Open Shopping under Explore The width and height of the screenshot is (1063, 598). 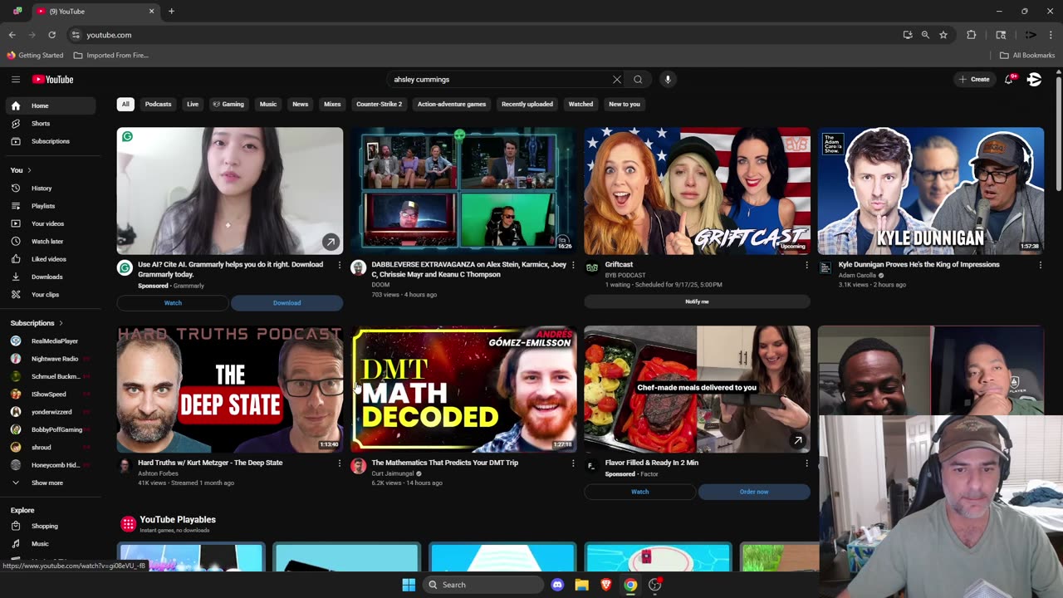point(51,526)
